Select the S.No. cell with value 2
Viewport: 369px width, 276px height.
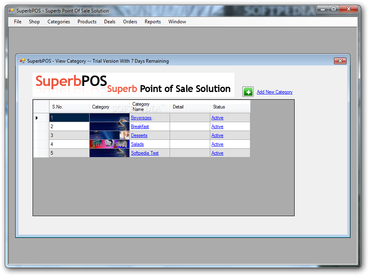tap(69, 127)
